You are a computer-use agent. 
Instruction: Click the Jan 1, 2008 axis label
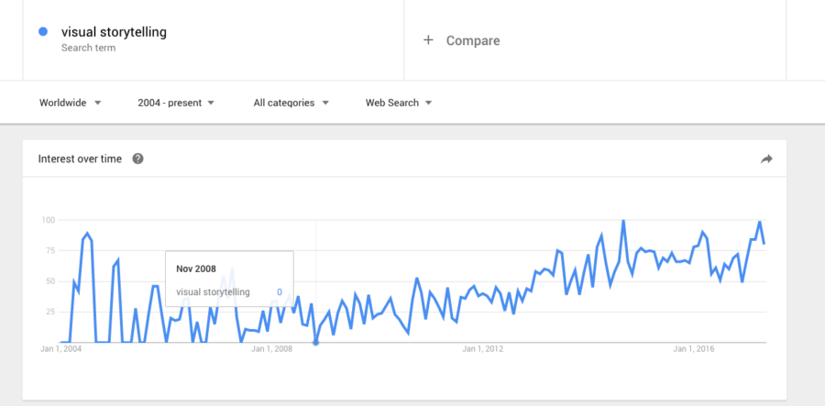(271, 349)
